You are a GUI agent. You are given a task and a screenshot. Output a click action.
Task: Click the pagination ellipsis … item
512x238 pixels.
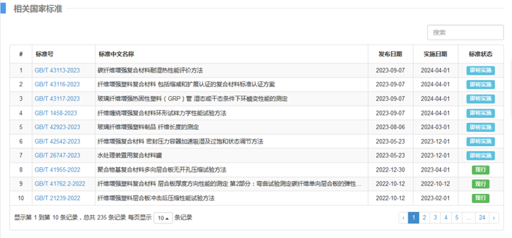tap(469, 218)
